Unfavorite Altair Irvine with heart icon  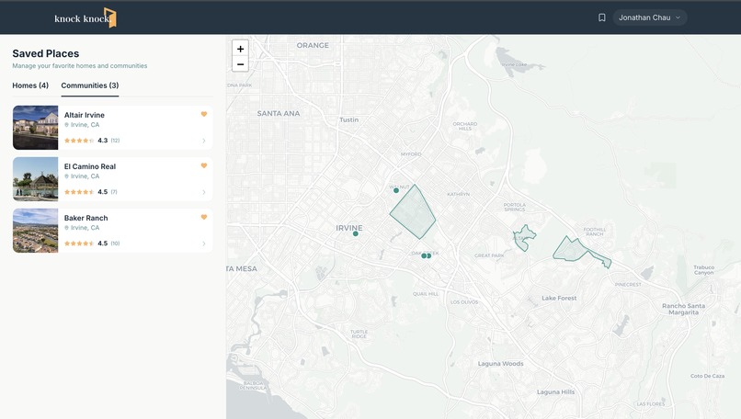coord(204,114)
